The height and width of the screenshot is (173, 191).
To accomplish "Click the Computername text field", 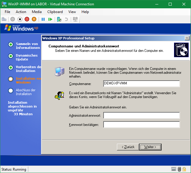I will coord(141,84).
